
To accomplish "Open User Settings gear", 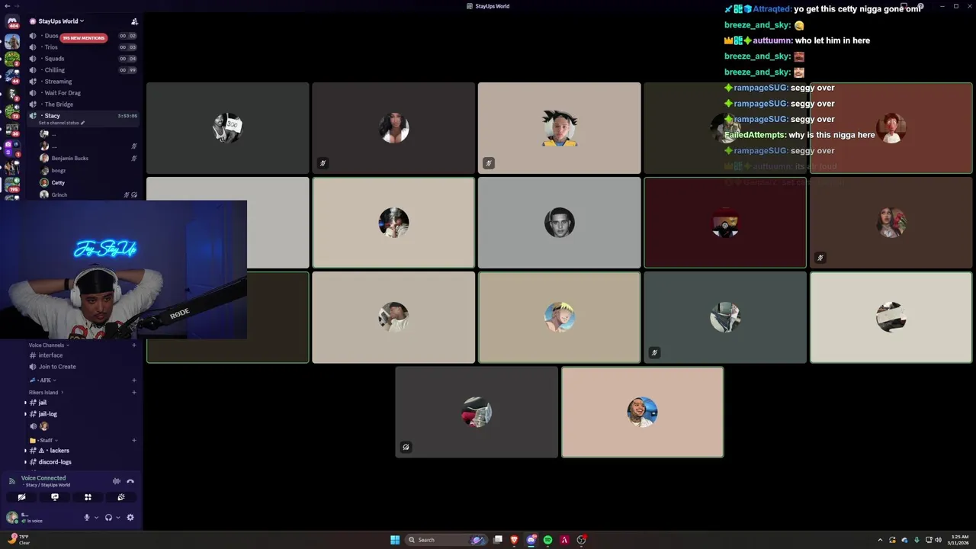I will (x=130, y=518).
